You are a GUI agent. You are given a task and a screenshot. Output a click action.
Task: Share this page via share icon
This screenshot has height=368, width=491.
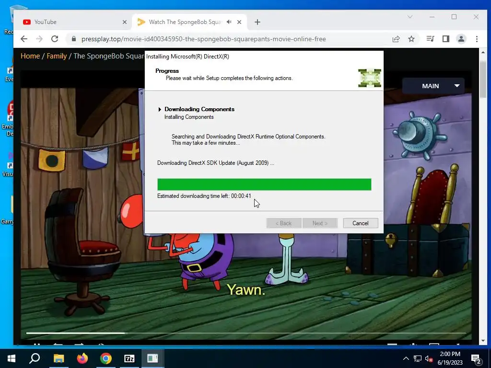[x=396, y=39]
